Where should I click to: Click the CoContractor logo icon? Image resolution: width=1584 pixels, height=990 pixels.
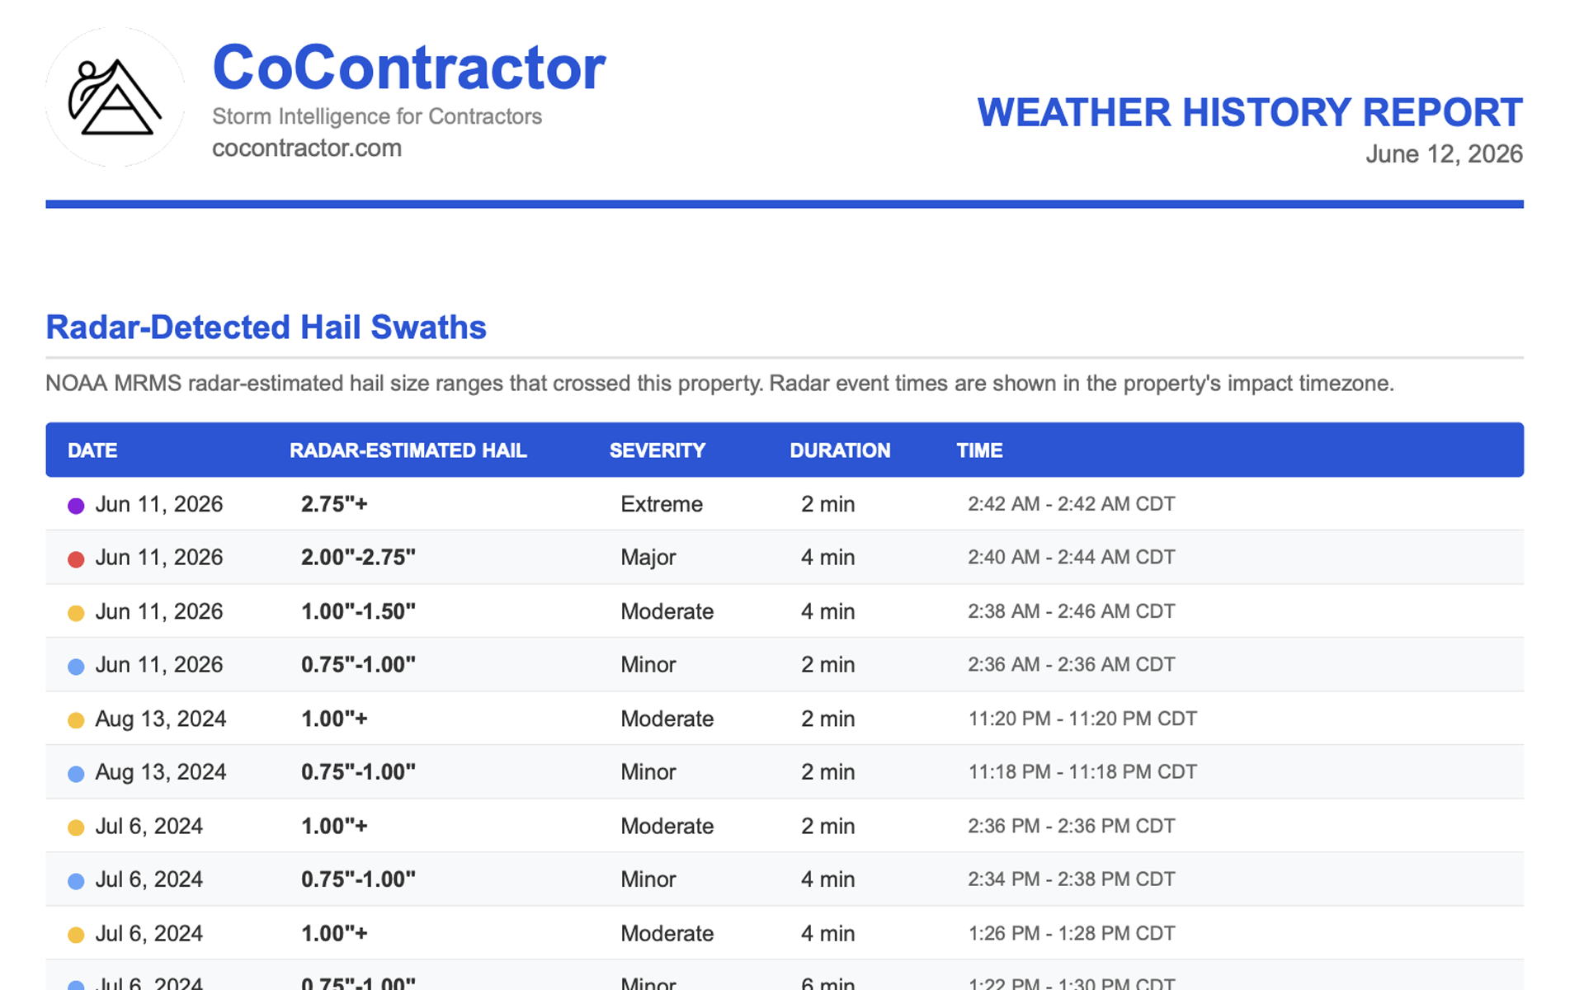(x=115, y=97)
